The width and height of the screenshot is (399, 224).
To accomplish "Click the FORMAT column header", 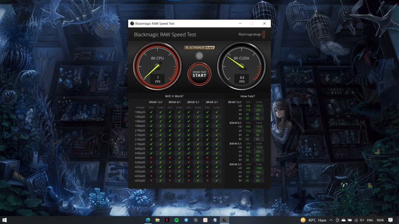I will click(140, 107).
